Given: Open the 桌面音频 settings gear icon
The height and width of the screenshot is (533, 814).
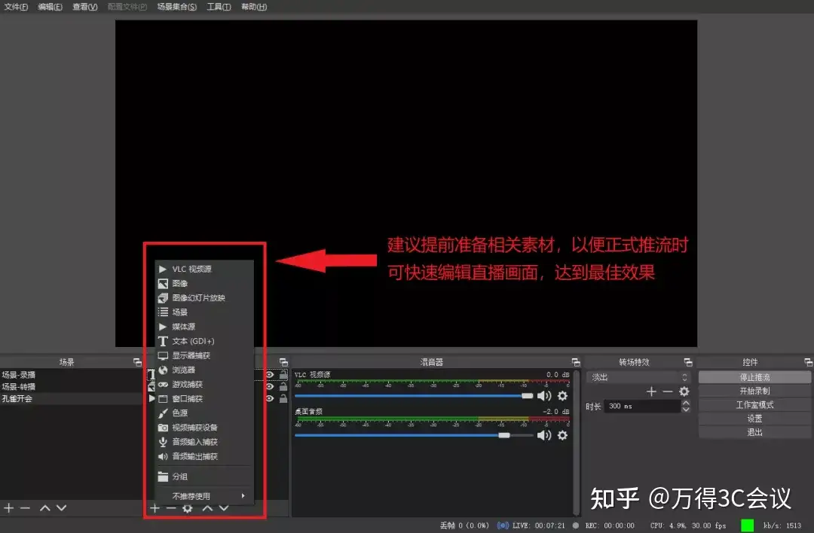Looking at the screenshot, I should [563, 434].
